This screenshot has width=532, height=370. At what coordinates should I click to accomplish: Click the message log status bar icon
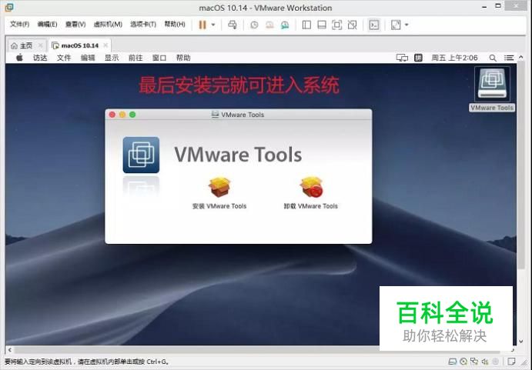tap(511, 362)
